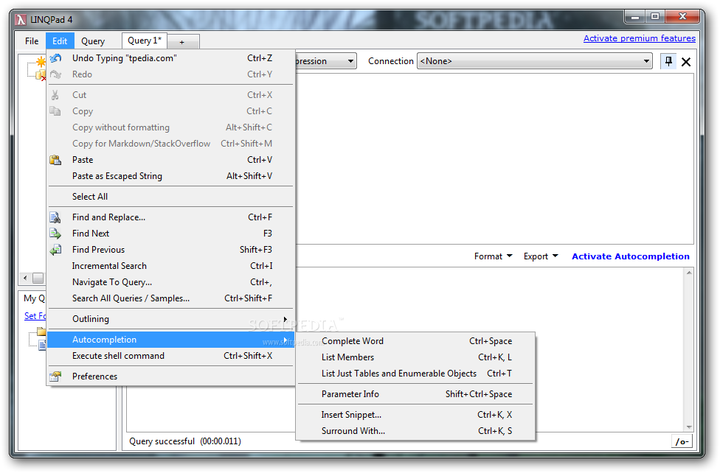
Task: Click the /o- button at bottom right
Action: [x=682, y=441]
